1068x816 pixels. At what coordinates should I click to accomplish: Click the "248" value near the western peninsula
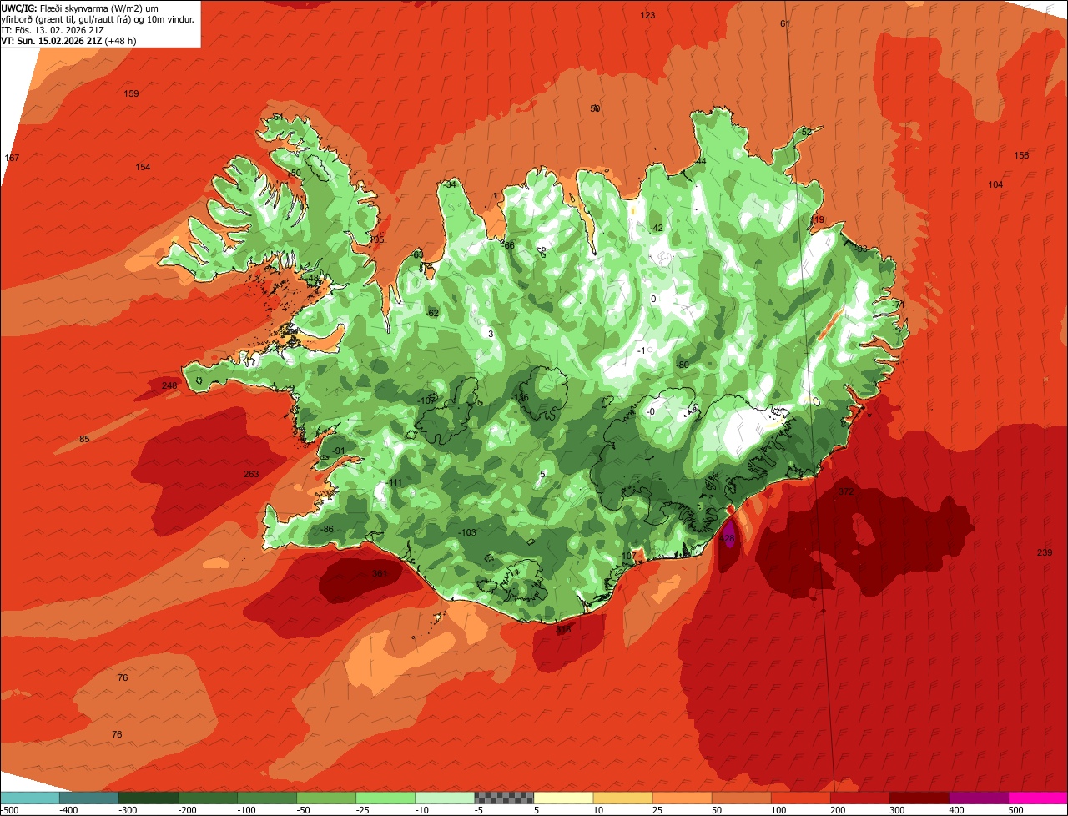169,385
